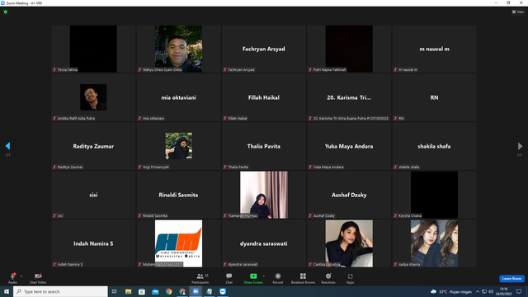Select the shakila shafa tile
Screen dimensions: 528x297
(434, 146)
